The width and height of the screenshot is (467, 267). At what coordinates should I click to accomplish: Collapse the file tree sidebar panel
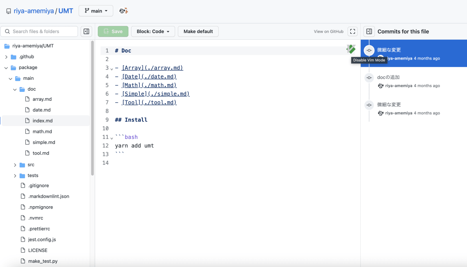click(86, 32)
